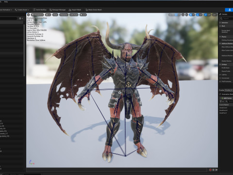This screenshot has height=175, width=233.
Task: Pause the animation preview
Action: 214,170
